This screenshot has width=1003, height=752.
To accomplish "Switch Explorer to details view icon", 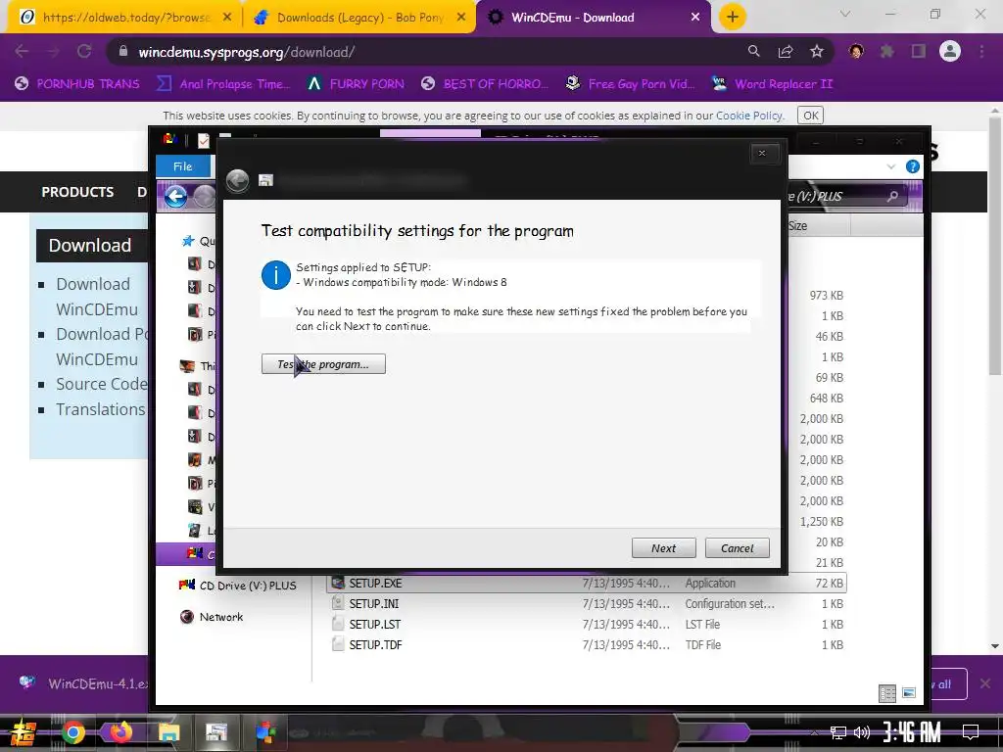I will tap(887, 693).
